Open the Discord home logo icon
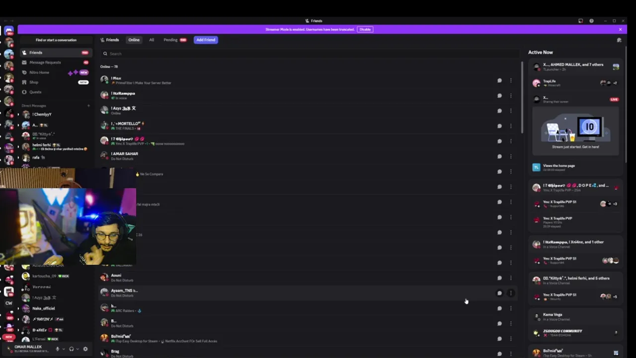The width and height of the screenshot is (636, 358). click(x=8, y=31)
